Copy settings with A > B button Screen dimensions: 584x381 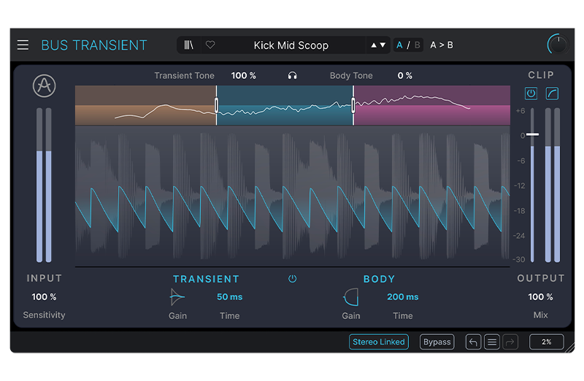point(441,45)
